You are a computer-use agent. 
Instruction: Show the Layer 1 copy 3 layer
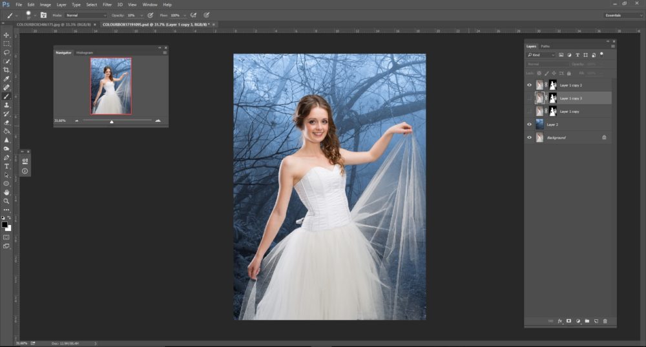(530, 98)
